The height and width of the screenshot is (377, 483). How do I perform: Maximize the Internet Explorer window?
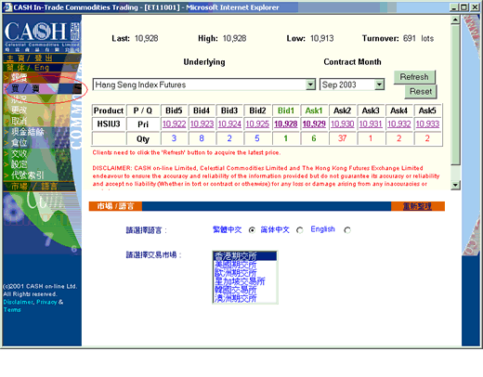pyautogui.click(x=463, y=7)
